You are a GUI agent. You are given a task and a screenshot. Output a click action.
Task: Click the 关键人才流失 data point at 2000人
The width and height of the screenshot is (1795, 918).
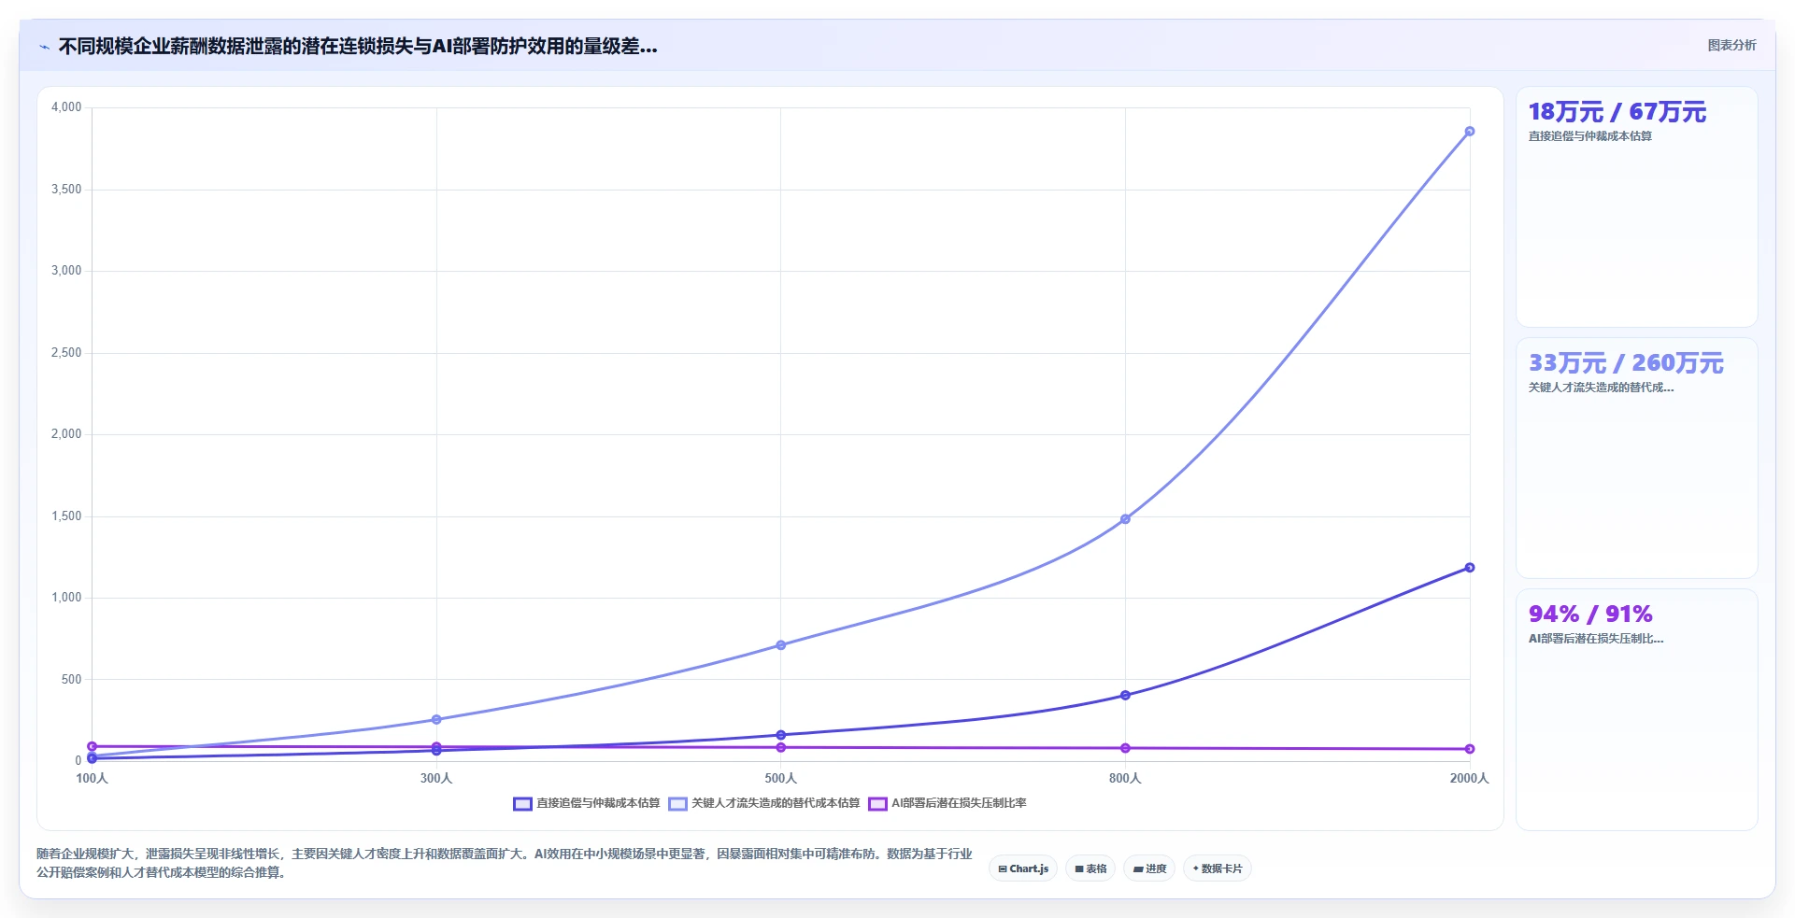tap(1470, 132)
